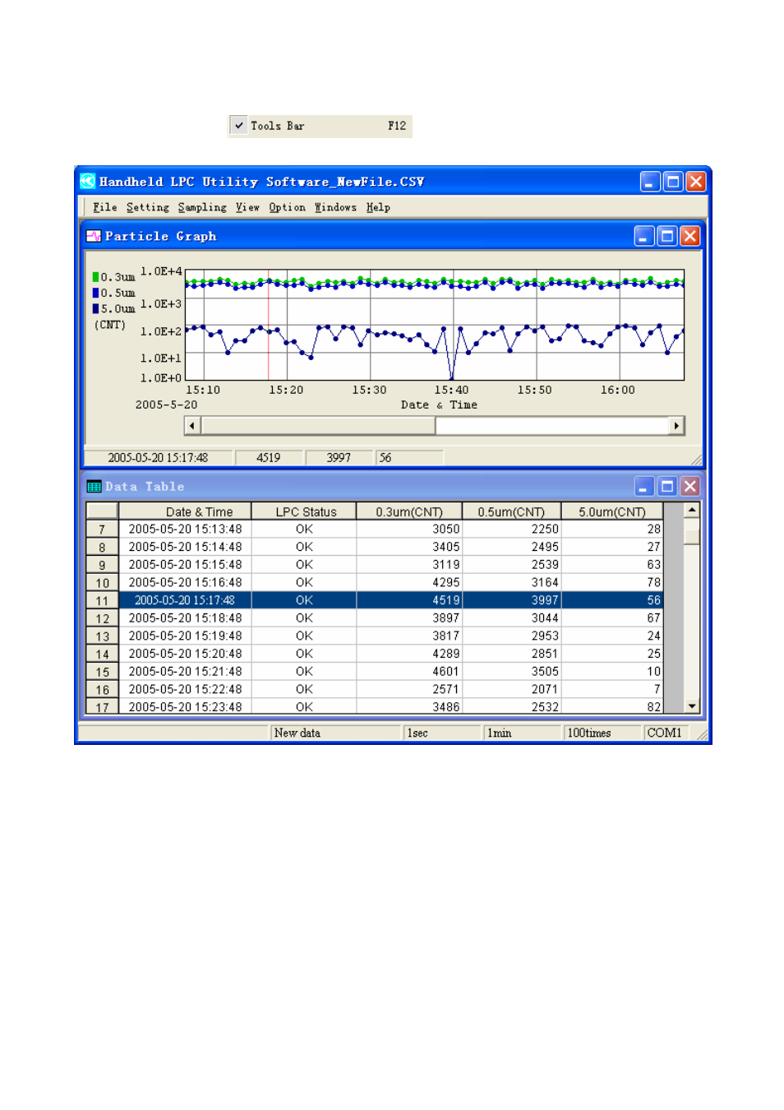Click the graph horizontal scrollbar thumb
The height and width of the screenshot is (1110, 784).
(x=318, y=425)
